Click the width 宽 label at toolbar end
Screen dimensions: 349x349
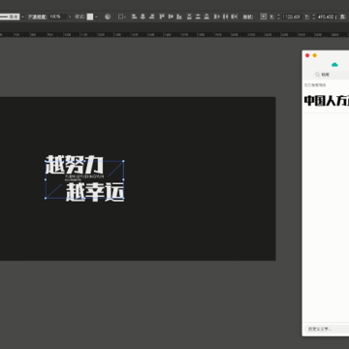[342, 16]
